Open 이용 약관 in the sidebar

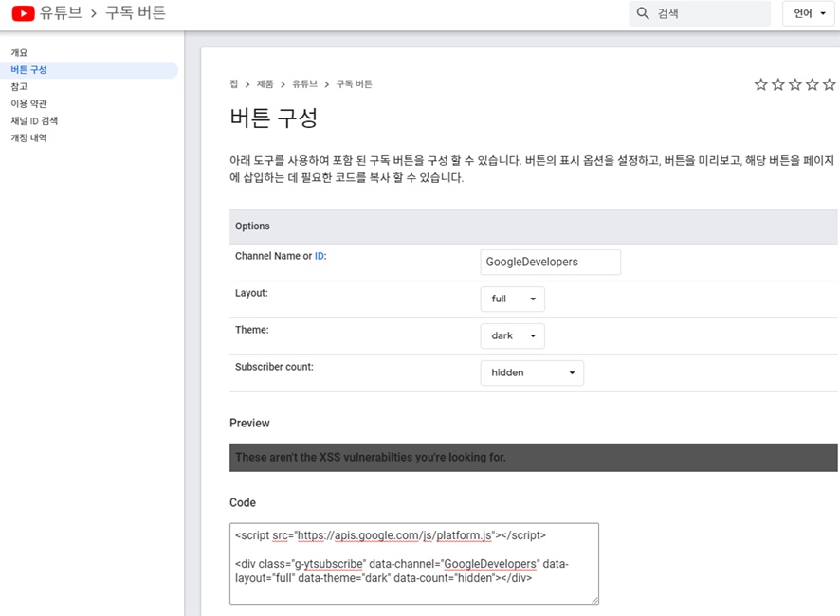(x=29, y=104)
